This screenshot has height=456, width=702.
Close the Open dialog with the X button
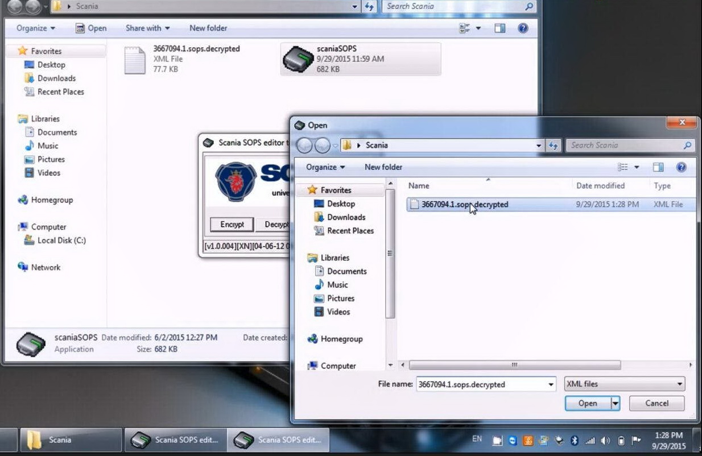[682, 123]
